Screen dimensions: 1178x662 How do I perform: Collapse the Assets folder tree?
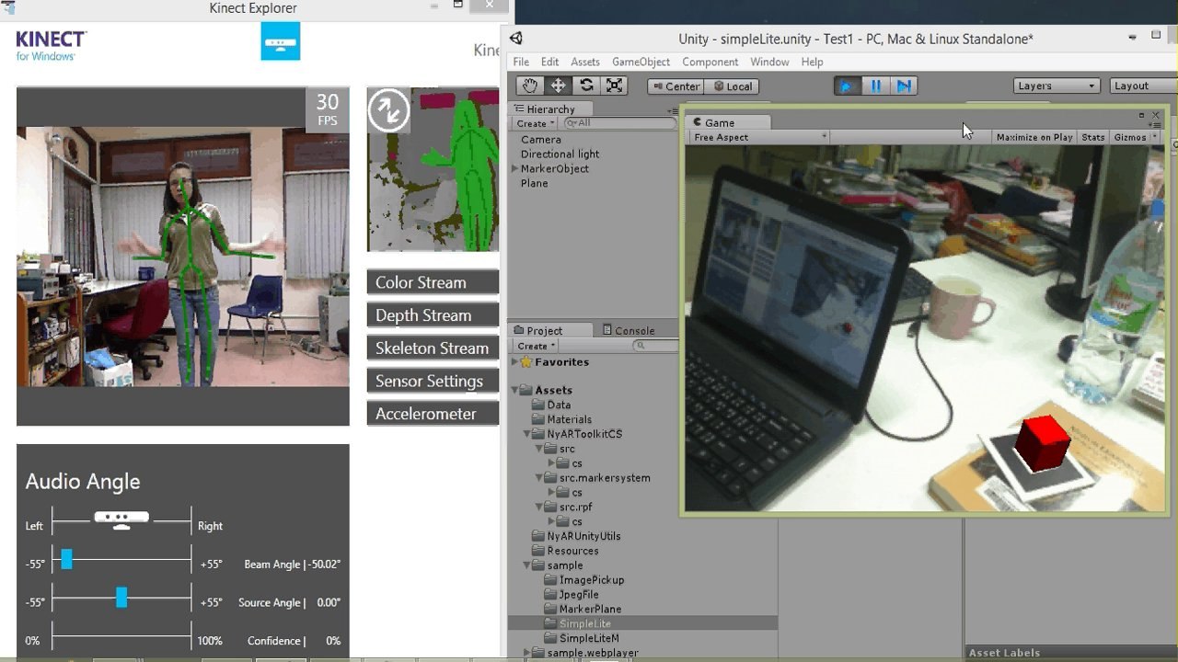coord(514,390)
